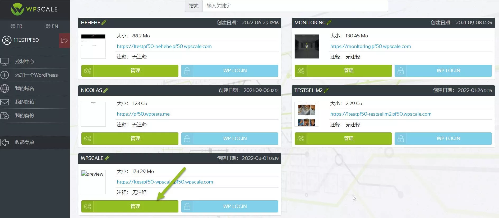Open link monitoring.pf50.wpscale.com
The height and width of the screenshot is (218, 499).
(371, 46)
